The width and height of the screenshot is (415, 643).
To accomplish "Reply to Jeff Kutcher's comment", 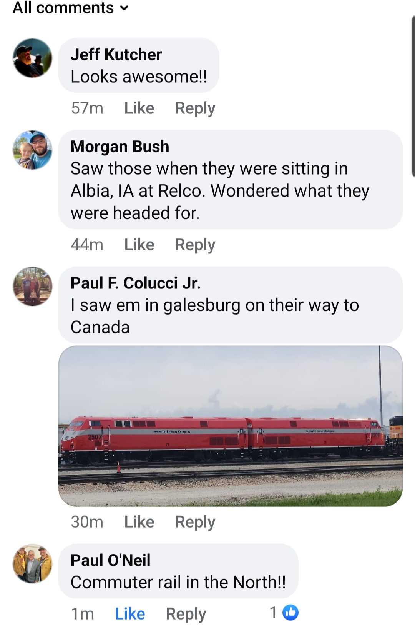I will tap(195, 108).
